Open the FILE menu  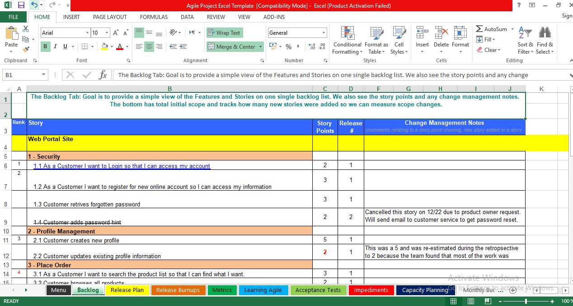pos(14,17)
